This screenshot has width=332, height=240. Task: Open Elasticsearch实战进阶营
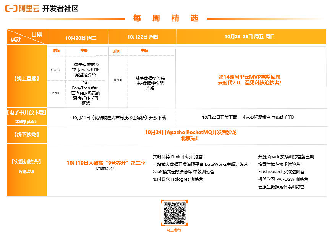coord(282,172)
